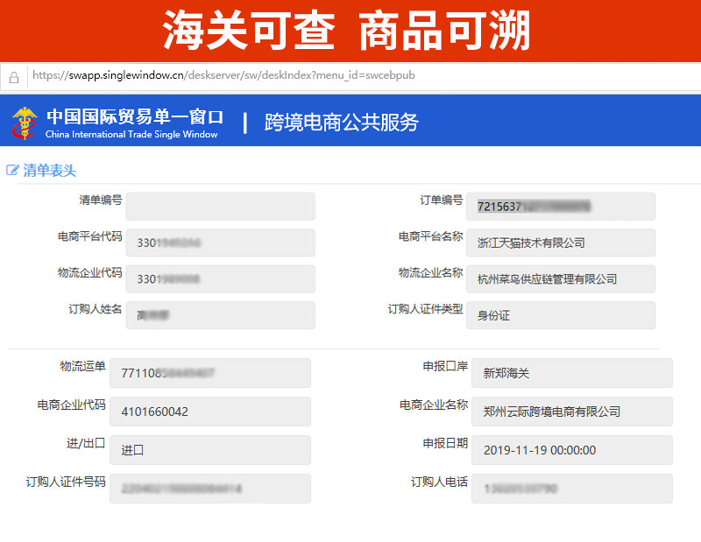Click the 物流企业代码 field
Screen dimensions: 701x542
[221, 278]
